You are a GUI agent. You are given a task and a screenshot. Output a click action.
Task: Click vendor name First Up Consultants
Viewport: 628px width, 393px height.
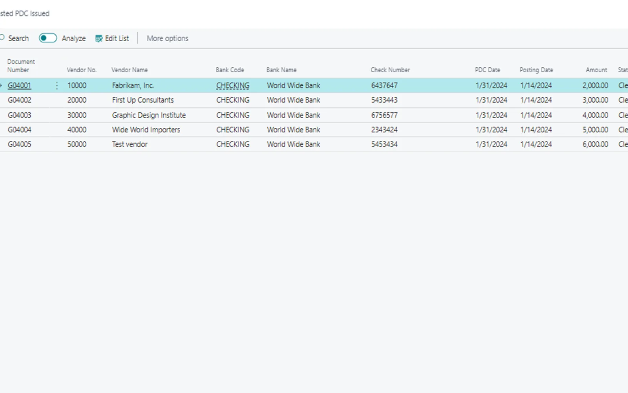click(x=143, y=100)
